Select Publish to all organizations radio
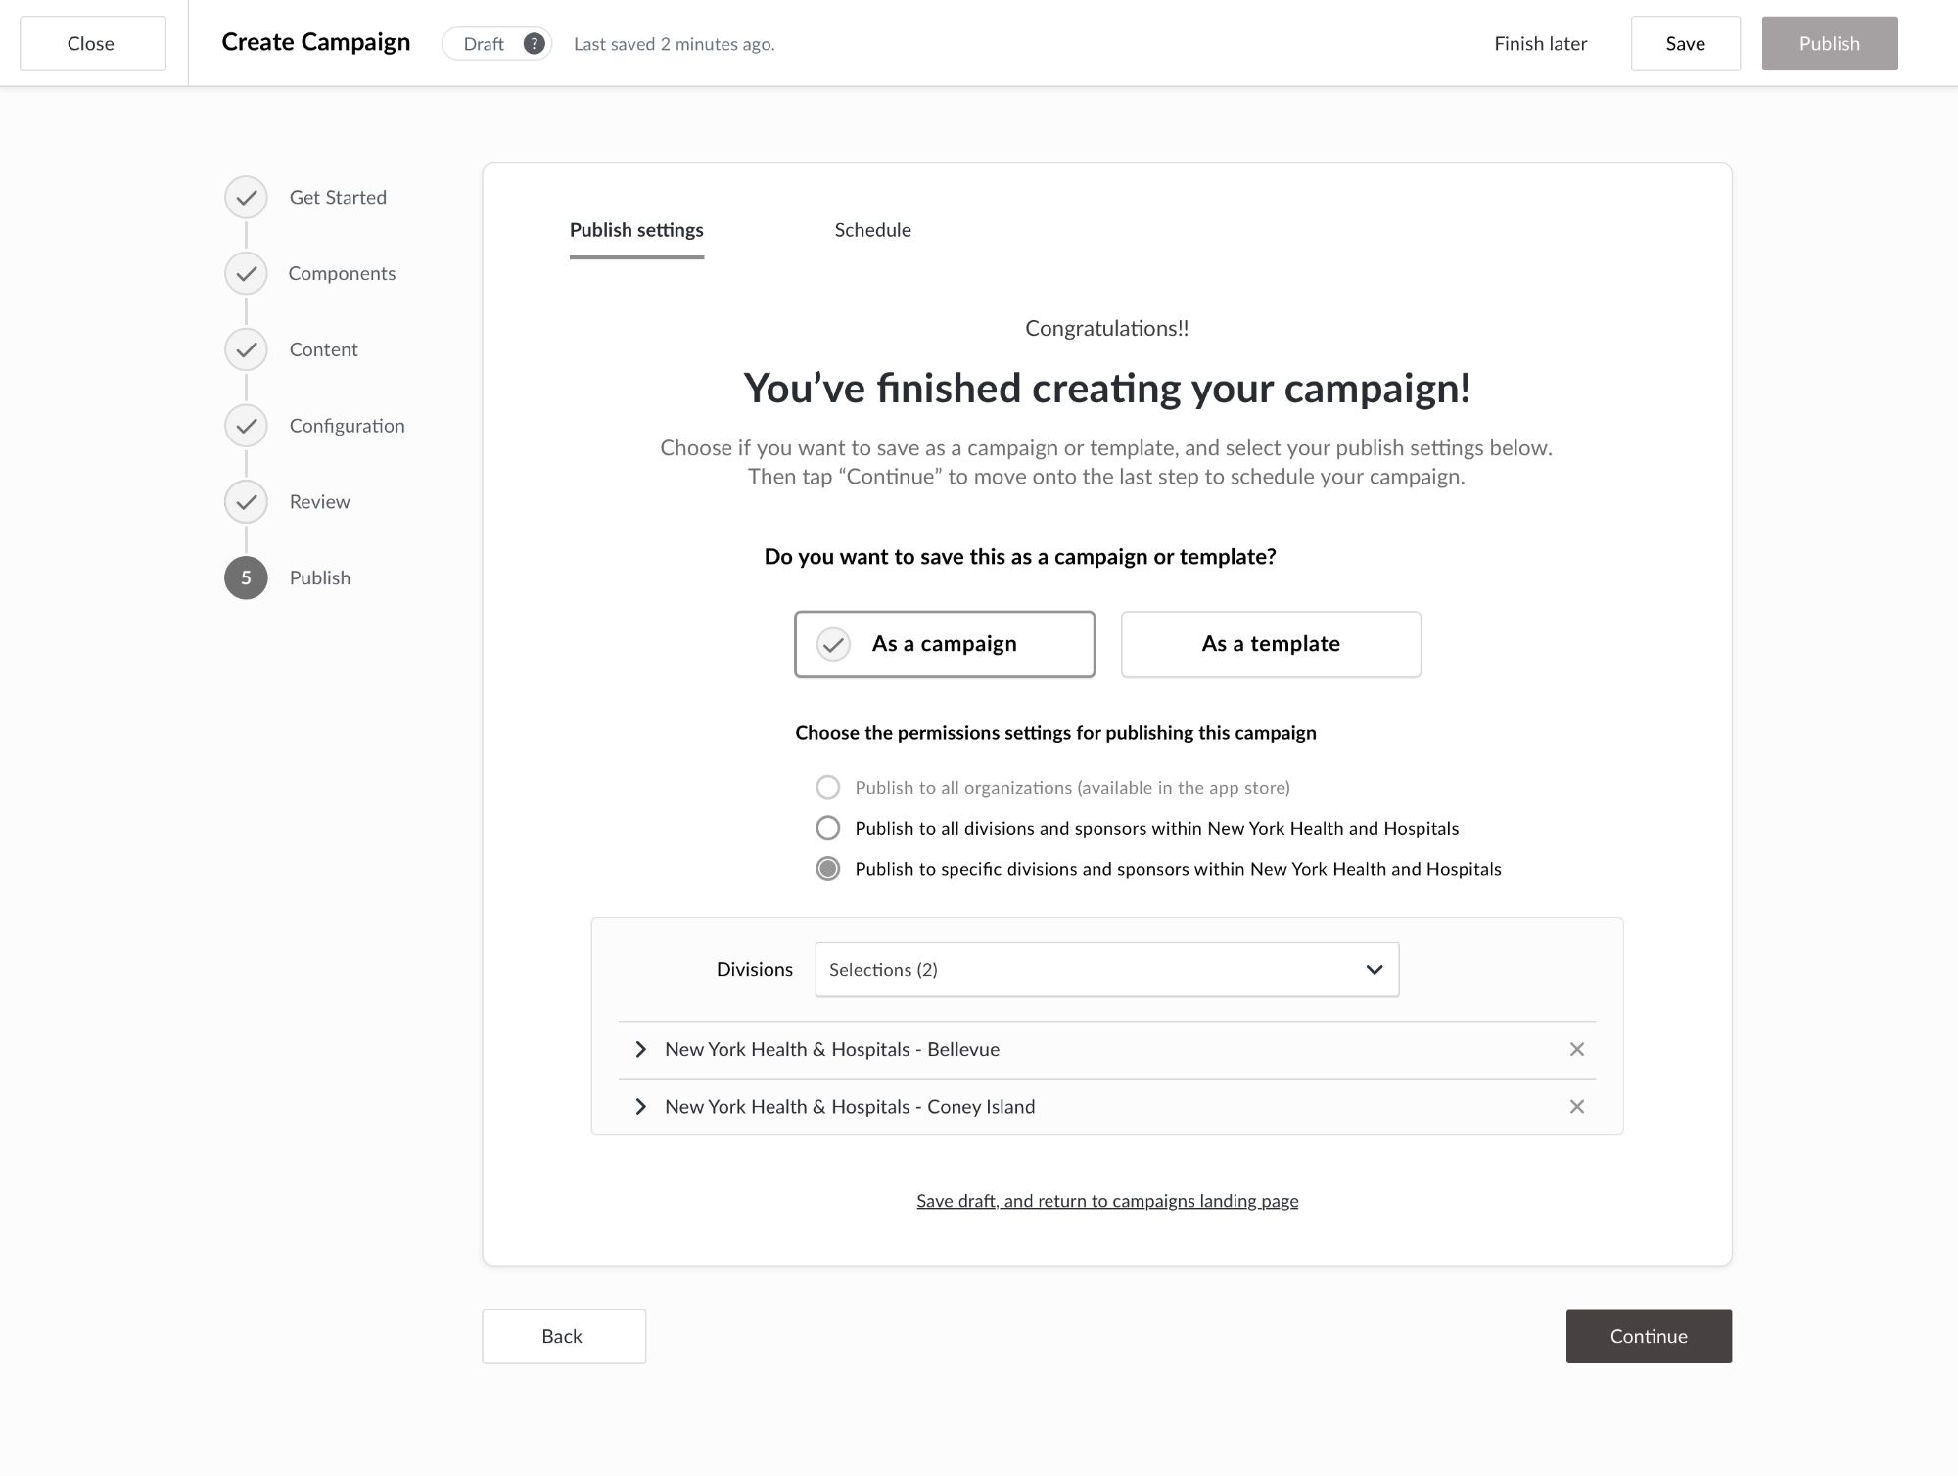 click(828, 788)
